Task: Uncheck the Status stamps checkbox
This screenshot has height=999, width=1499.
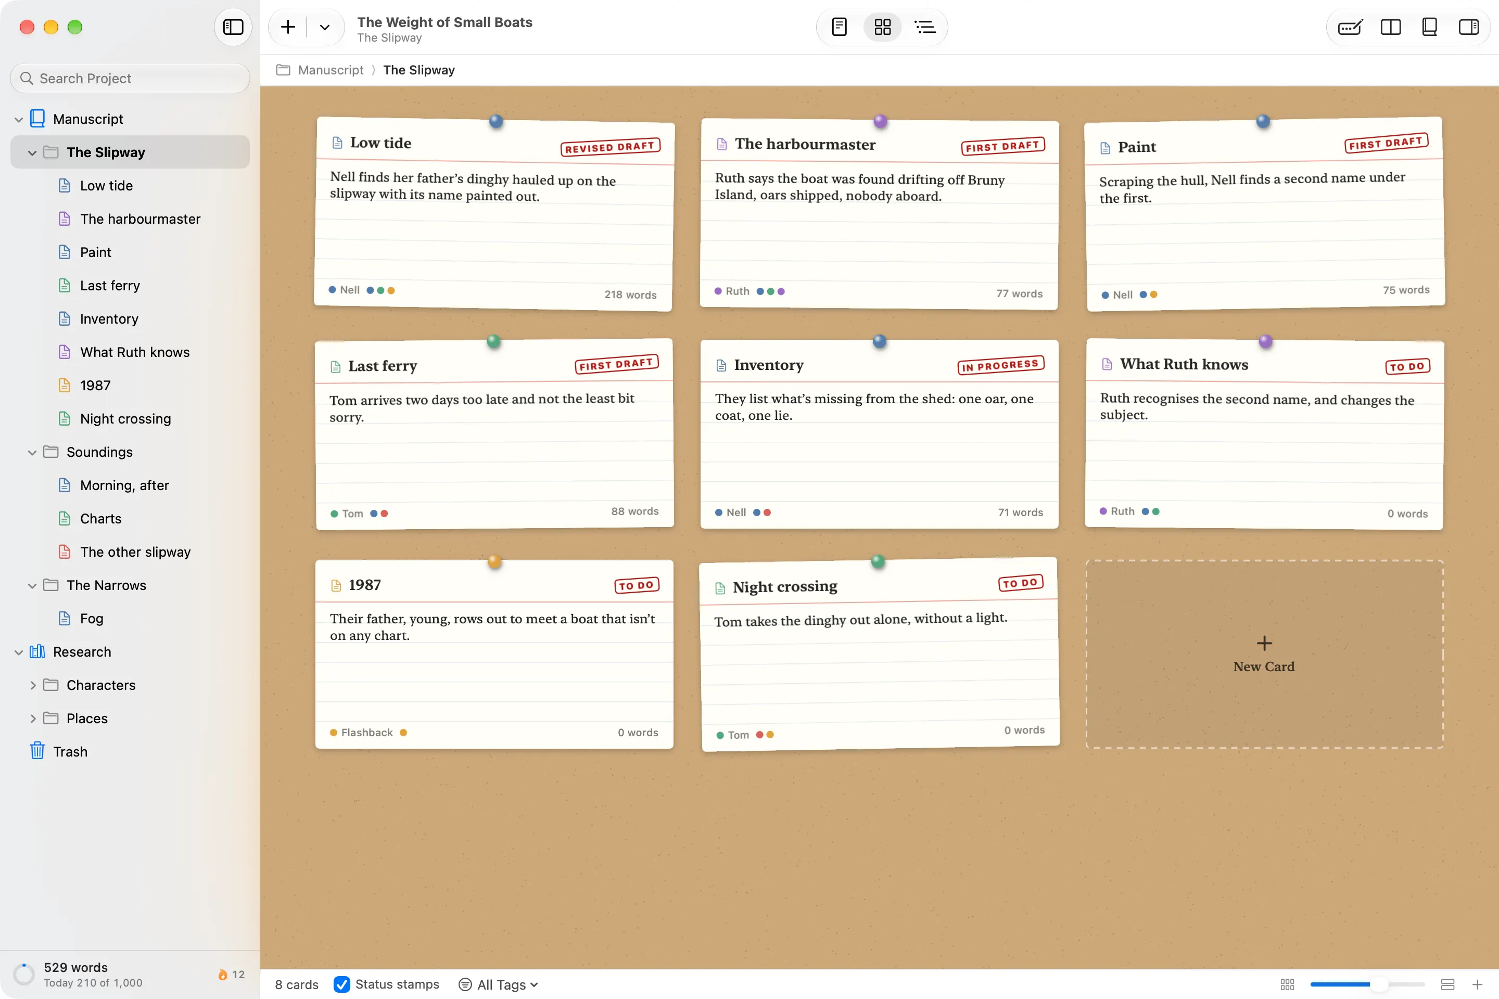Action: (x=342, y=984)
